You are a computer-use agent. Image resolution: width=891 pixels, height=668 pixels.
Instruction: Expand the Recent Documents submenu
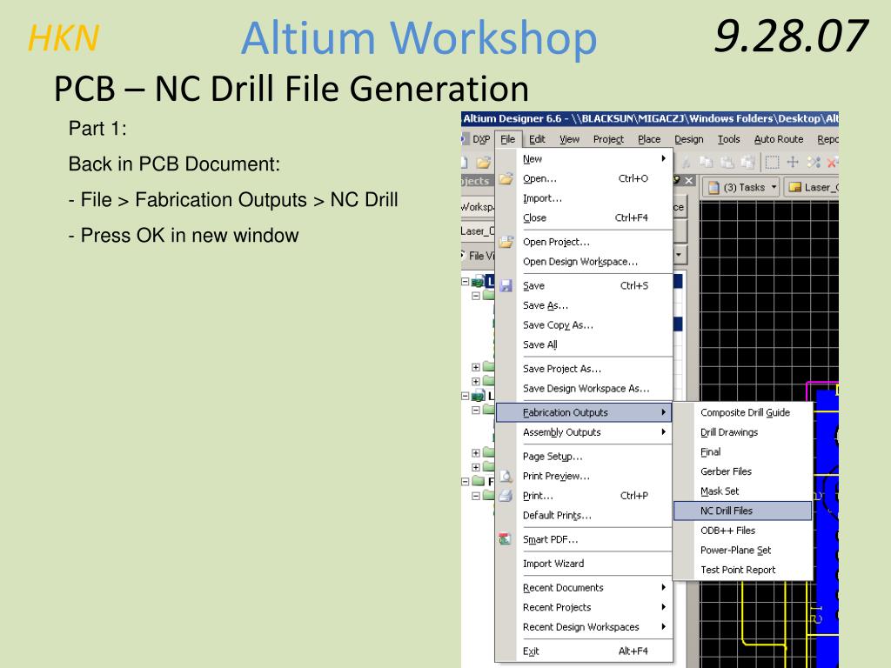[x=585, y=588]
